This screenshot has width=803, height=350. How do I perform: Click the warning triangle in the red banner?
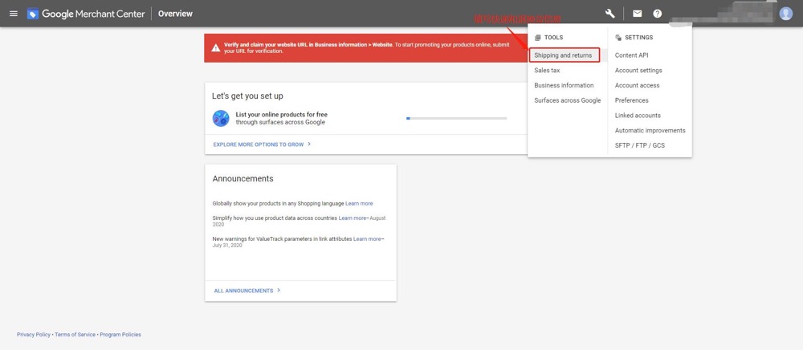coord(215,48)
